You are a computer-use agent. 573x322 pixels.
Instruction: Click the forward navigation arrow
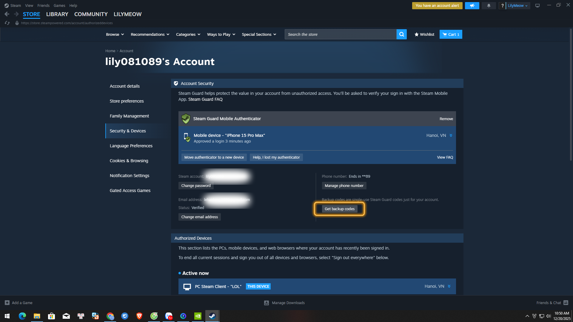[16, 14]
